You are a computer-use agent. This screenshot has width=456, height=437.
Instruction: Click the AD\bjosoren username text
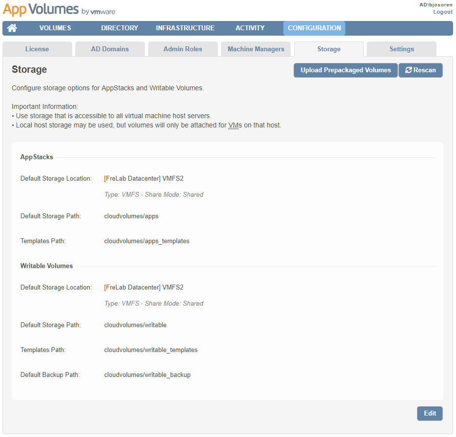click(x=436, y=4)
